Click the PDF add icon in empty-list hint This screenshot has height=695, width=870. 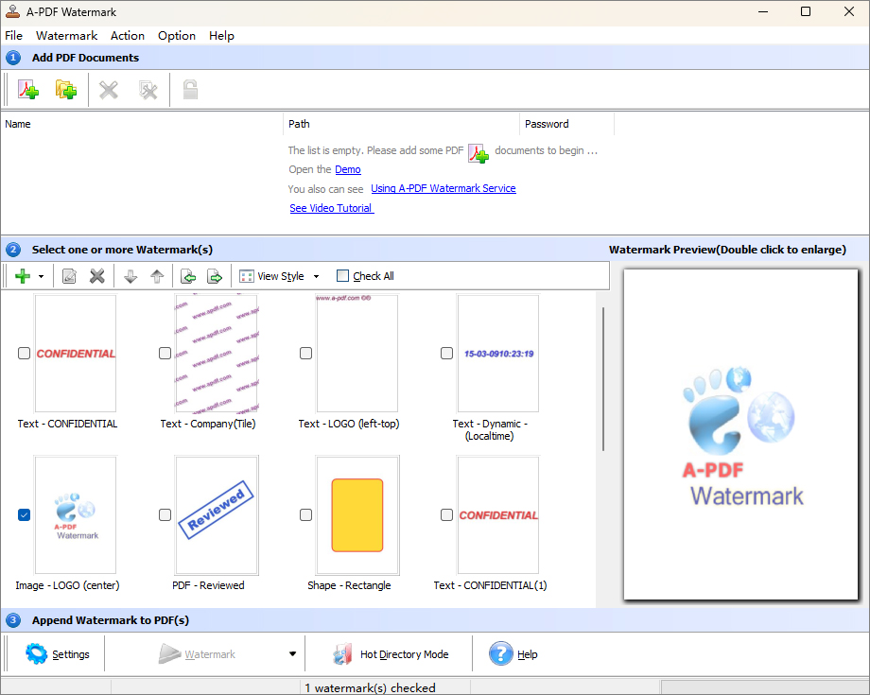pos(478,153)
